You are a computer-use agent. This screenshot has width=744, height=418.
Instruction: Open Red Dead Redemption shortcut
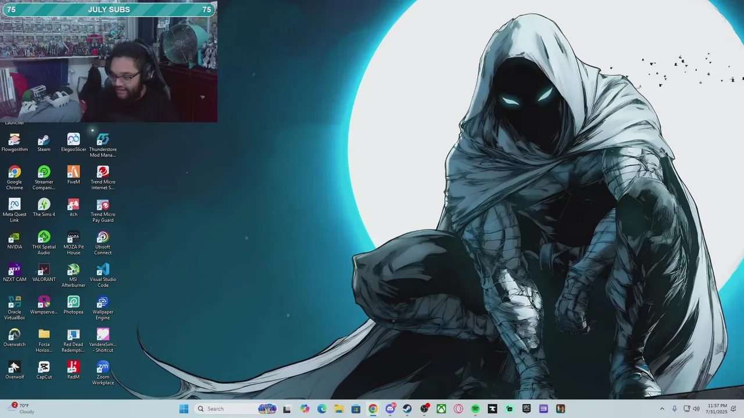tap(73, 340)
